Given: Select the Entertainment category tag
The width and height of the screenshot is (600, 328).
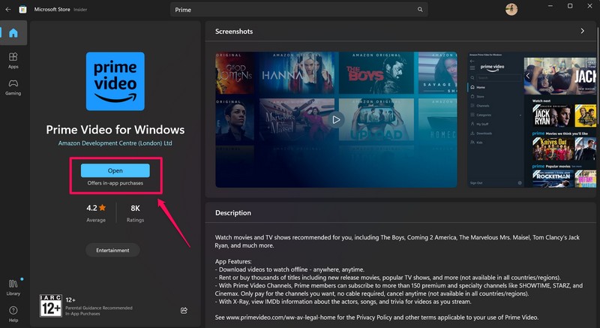Looking at the screenshot, I should click(x=112, y=250).
